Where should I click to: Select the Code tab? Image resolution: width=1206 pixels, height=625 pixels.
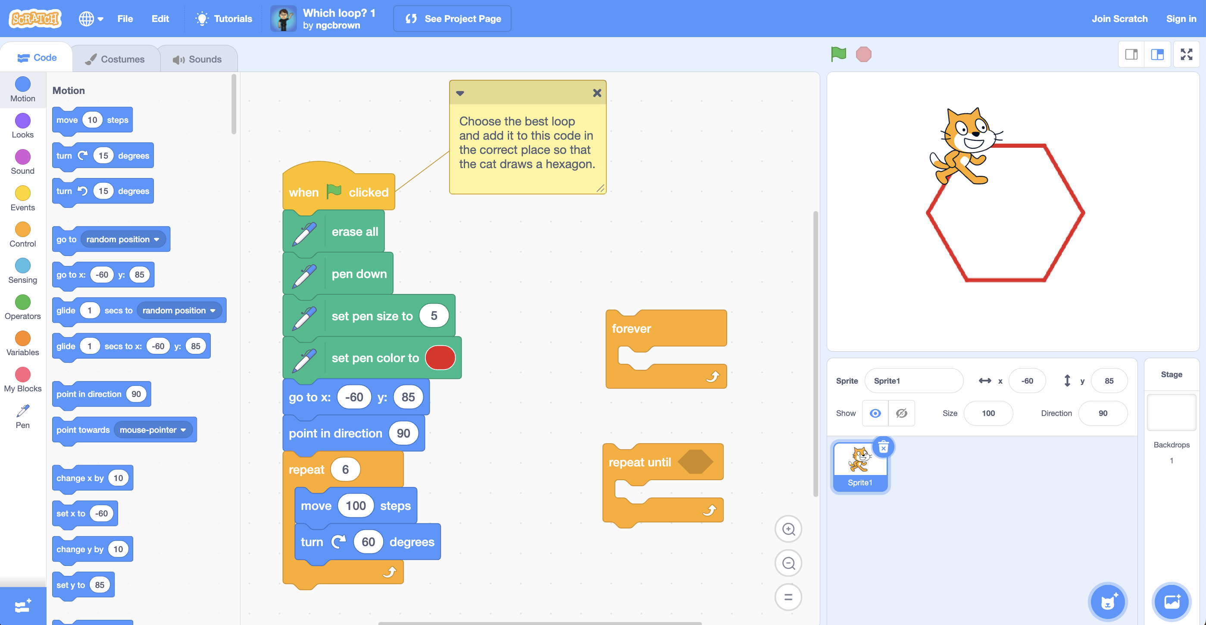37,58
